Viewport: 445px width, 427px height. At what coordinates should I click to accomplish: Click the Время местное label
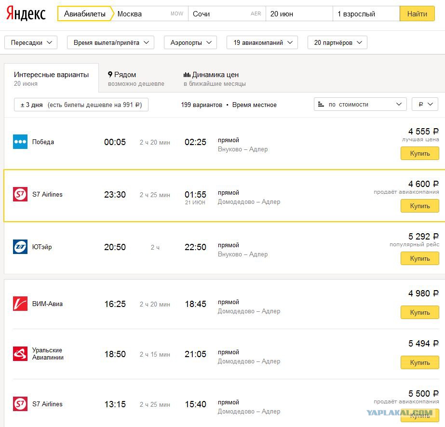point(254,105)
